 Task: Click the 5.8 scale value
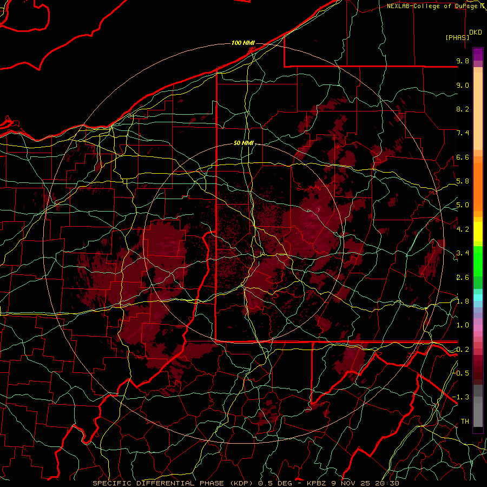[463, 181]
